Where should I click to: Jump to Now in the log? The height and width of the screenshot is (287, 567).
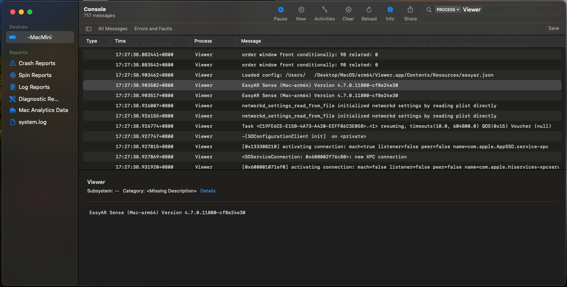point(301,10)
